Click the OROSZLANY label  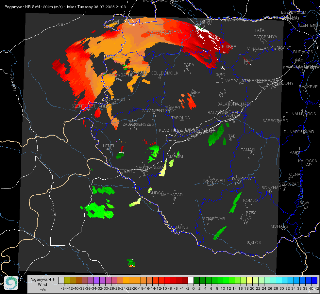(260, 48)
